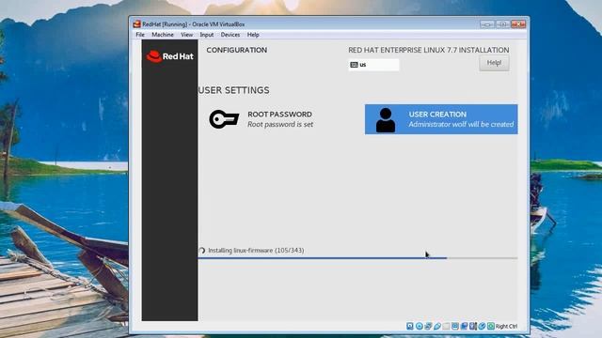Click the USER SETTINGS heading
This screenshot has width=602, height=338.
(234, 90)
